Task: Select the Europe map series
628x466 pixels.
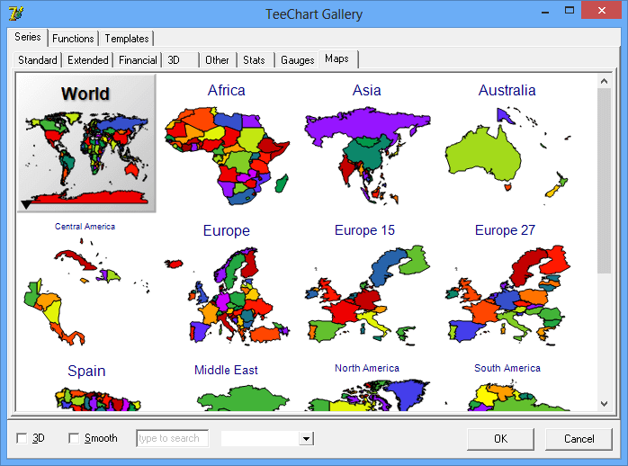Action: pos(227,283)
